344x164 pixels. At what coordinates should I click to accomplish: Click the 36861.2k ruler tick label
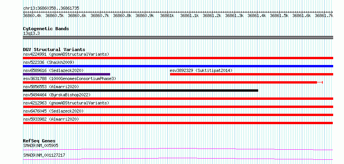(x=212, y=15)
